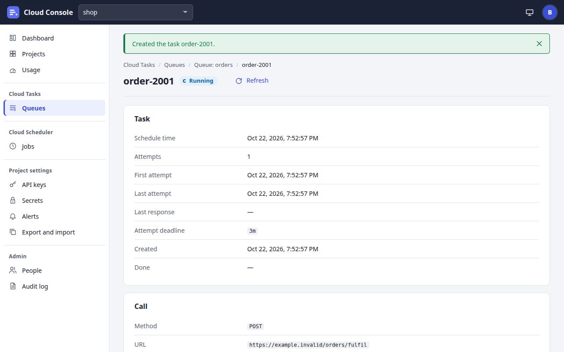Screen dimensions: 564x352
Task: Open Secrets page
Action: point(55,201)
